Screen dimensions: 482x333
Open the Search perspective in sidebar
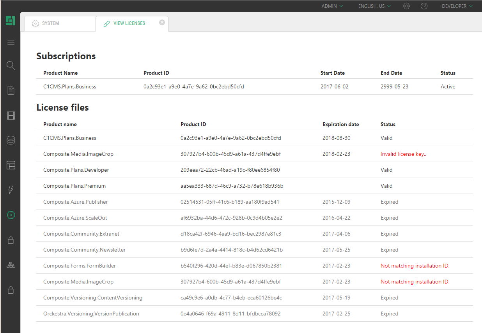[11, 65]
